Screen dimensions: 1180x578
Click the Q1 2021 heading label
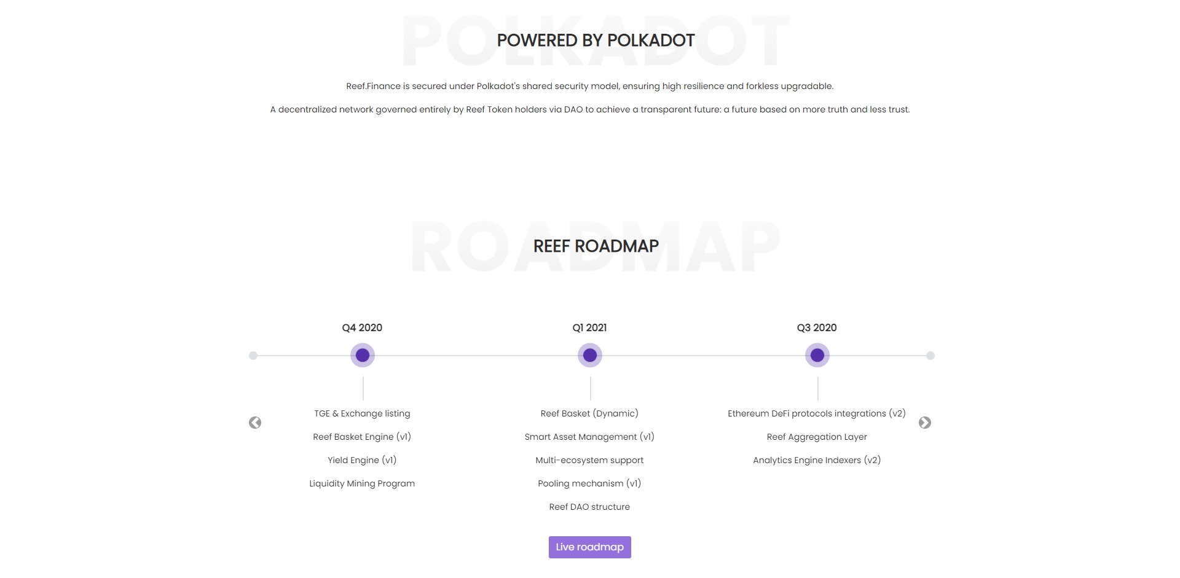click(x=589, y=328)
